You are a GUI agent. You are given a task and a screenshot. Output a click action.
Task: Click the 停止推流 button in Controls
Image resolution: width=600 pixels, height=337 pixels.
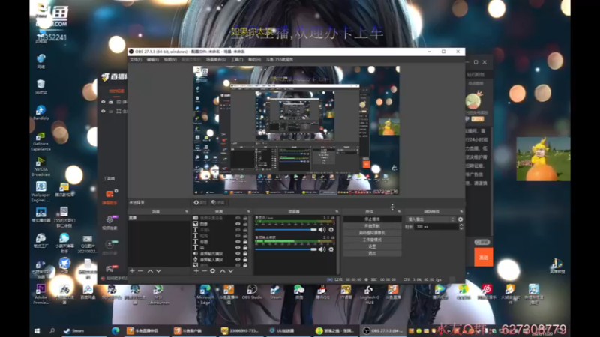pyautogui.click(x=372, y=219)
